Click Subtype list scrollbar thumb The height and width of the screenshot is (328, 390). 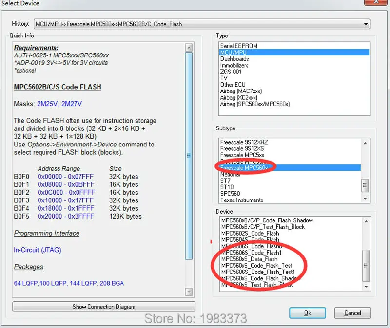365,185
